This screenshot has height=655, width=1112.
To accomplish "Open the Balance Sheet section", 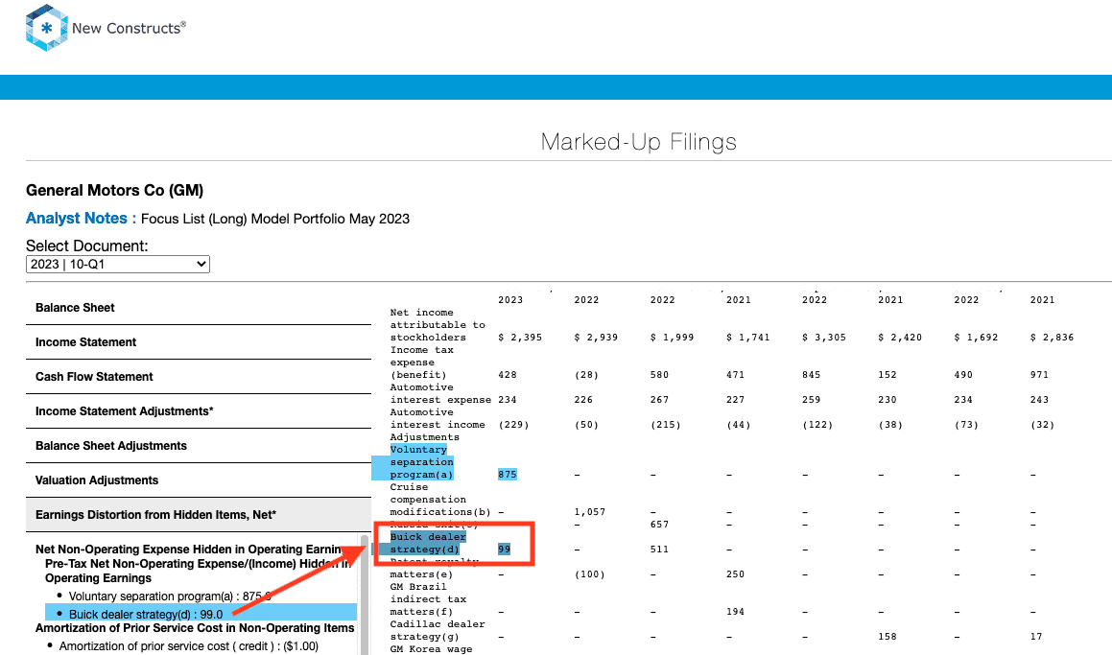I will (x=199, y=308).
